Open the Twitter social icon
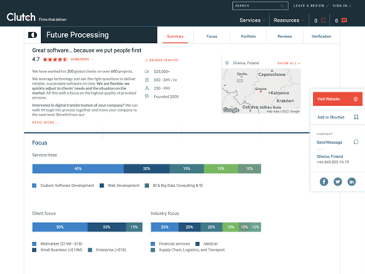Screen dimensions: 365x274 337,181
